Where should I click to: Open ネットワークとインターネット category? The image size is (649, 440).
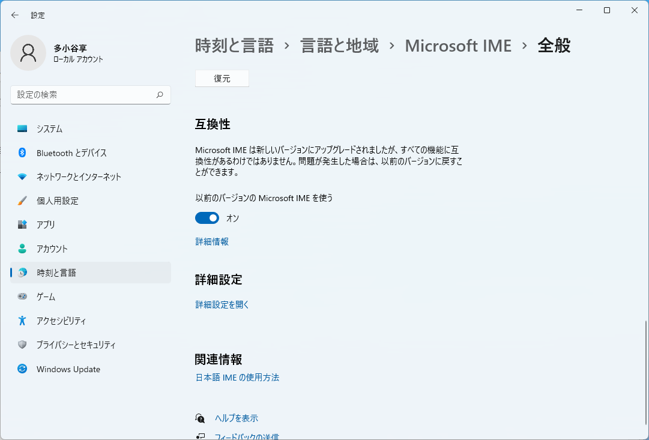91,176
